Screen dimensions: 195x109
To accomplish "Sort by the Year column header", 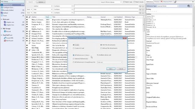I will click(x=48, y=17).
